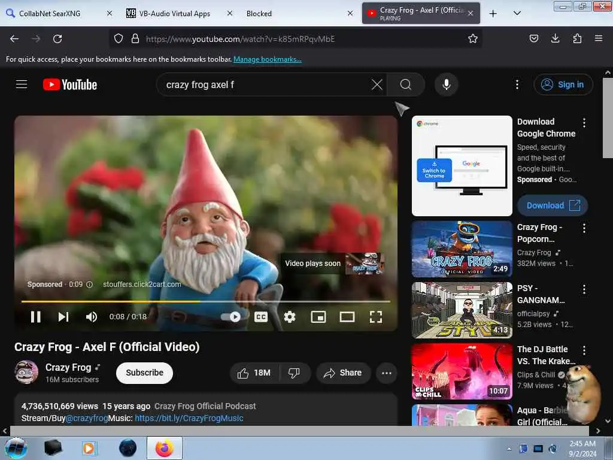Viewport: 613px width, 460px height.
Task: Sign in to YouTube
Action: tap(563, 84)
